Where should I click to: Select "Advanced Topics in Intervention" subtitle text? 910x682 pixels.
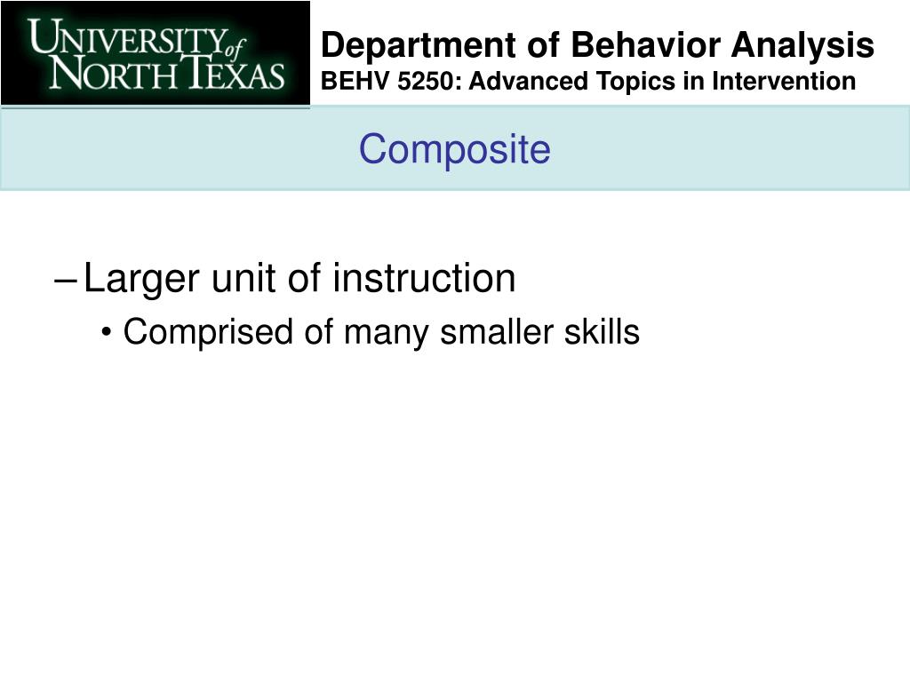click(x=662, y=81)
